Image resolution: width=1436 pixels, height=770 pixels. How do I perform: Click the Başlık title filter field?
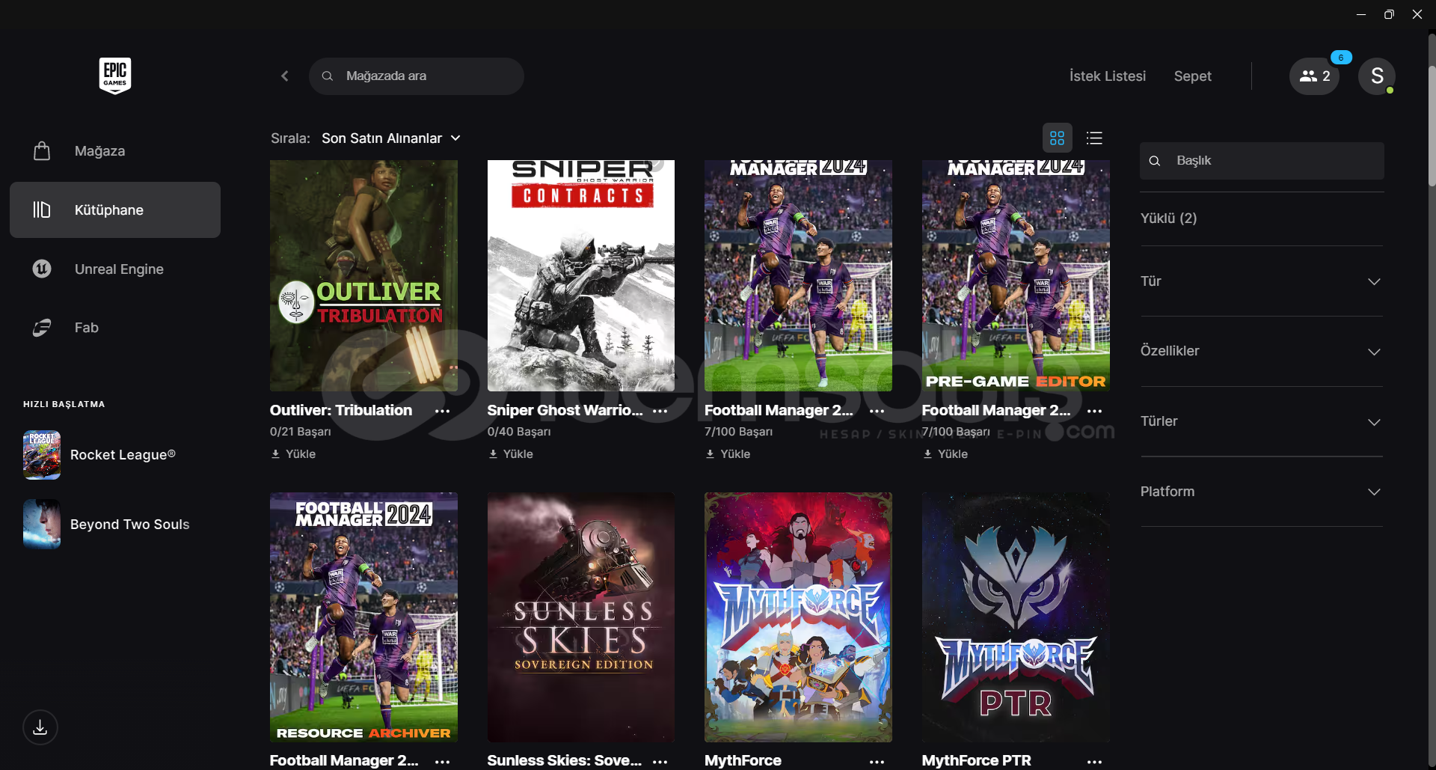[1262, 161]
